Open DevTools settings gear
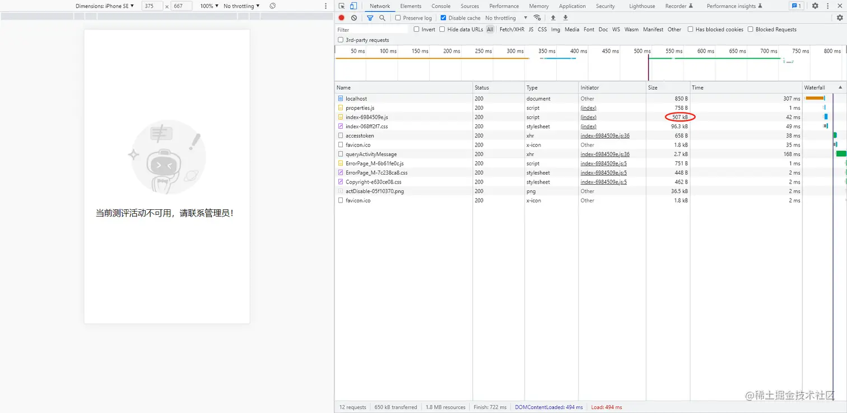Screen dimensions: 847x413 coord(815,6)
